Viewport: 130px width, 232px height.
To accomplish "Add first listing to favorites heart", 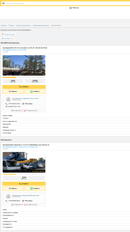I will tap(12, 111).
